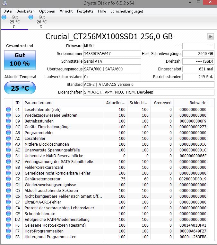This screenshot has width=217, height=245.
Task: Click the Grenzwert column header
Action: (162, 103)
